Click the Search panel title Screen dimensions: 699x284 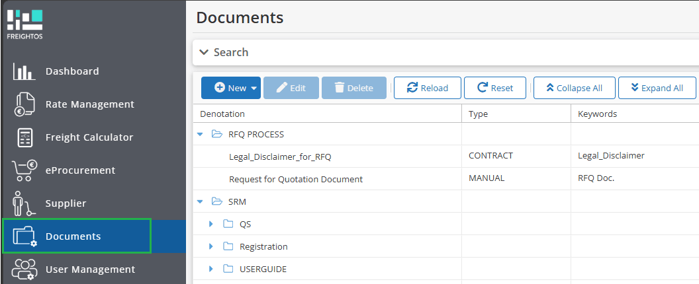(x=231, y=52)
